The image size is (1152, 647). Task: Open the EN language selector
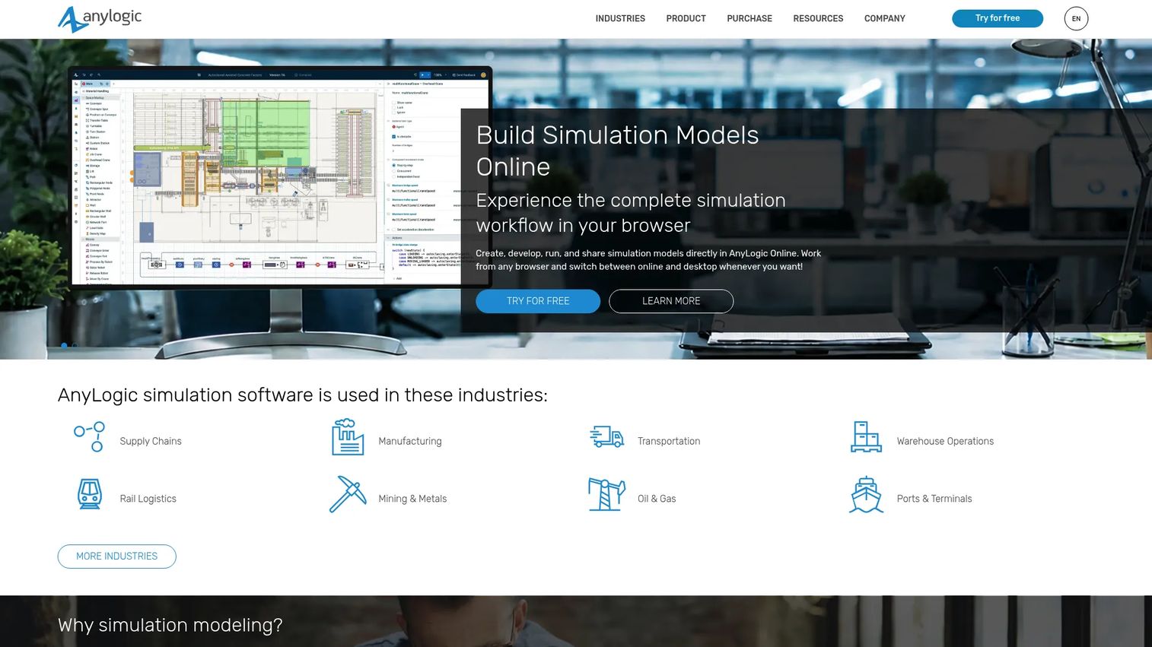point(1076,18)
